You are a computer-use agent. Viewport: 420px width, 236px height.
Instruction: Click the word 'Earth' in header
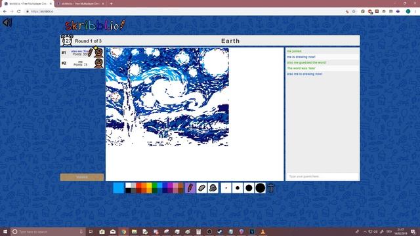pyautogui.click(x=230, y=41)
